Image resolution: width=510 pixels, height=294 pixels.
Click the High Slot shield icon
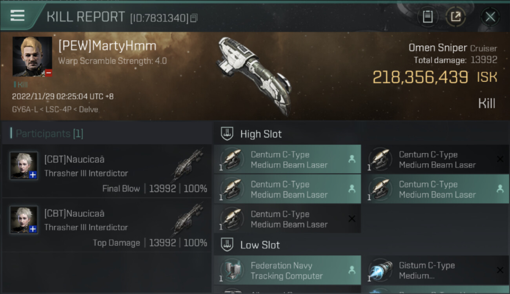[x=228, y=134]
